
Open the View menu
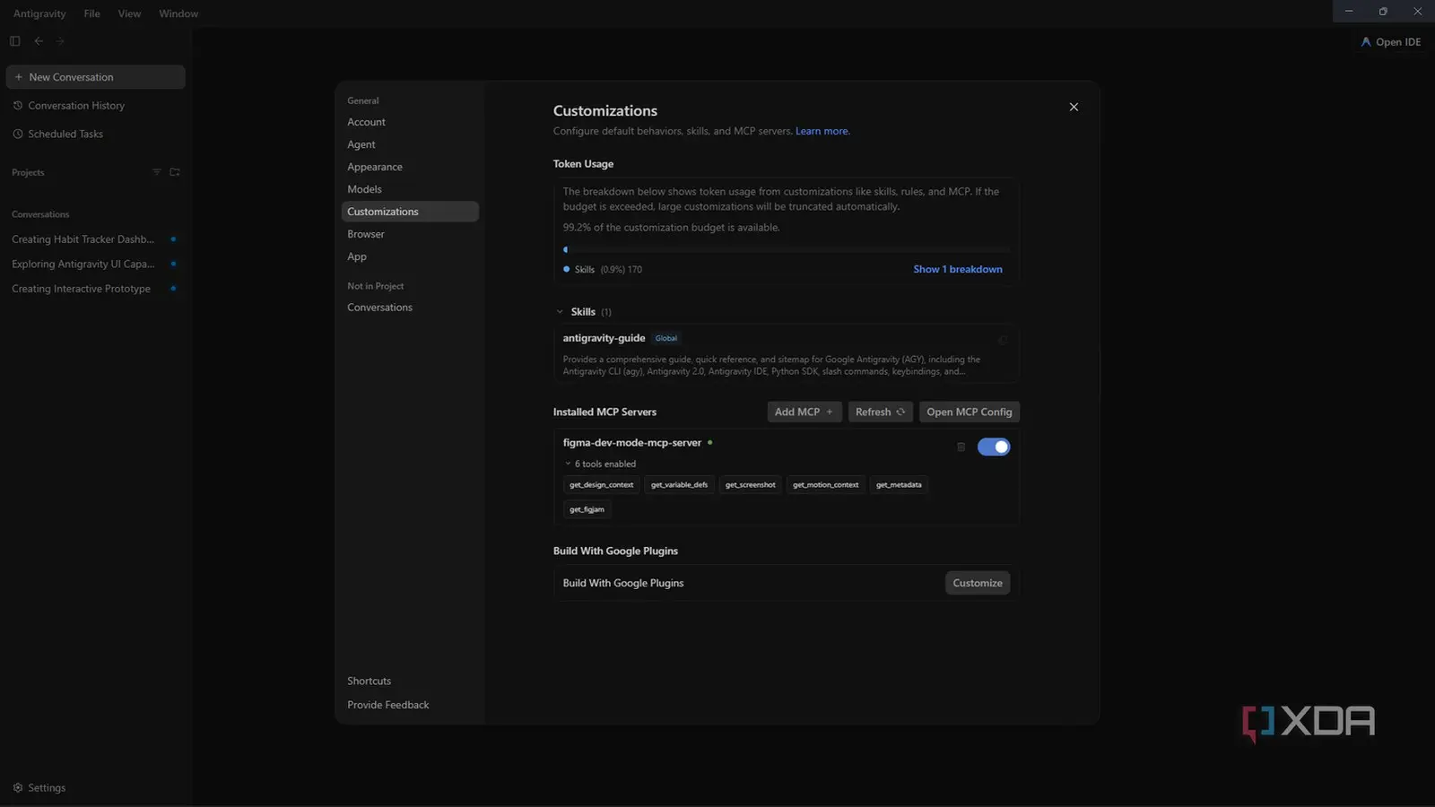[x=129, y=13]
